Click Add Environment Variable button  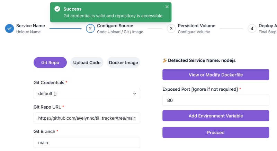(216, 116)
